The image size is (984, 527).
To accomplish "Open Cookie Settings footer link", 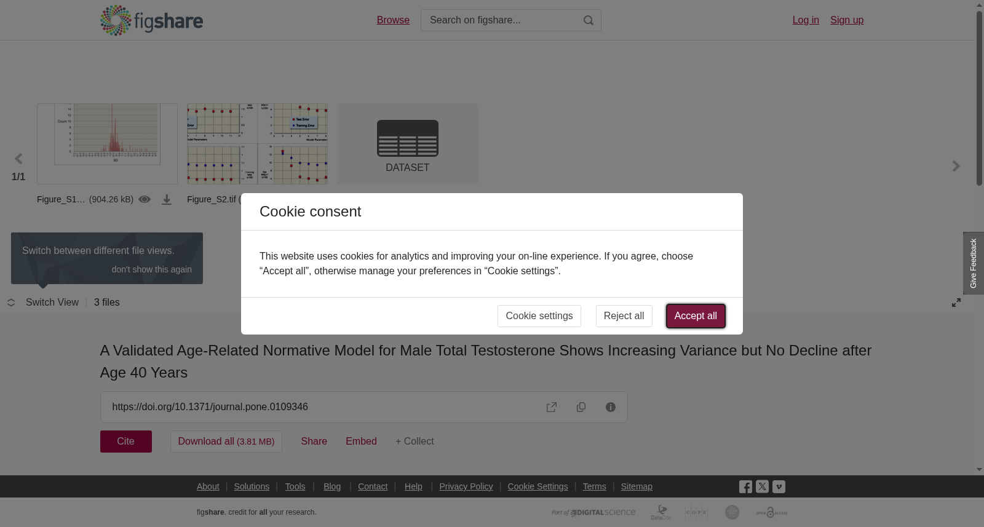I will pos(538,486).
